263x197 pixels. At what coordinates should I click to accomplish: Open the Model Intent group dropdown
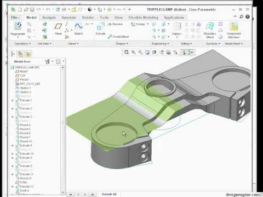234,44
